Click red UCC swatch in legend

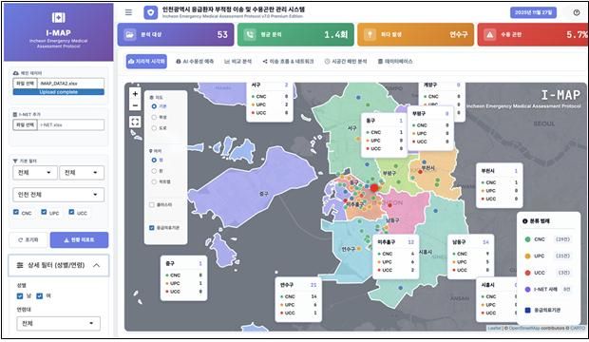(x=527, y=273)
